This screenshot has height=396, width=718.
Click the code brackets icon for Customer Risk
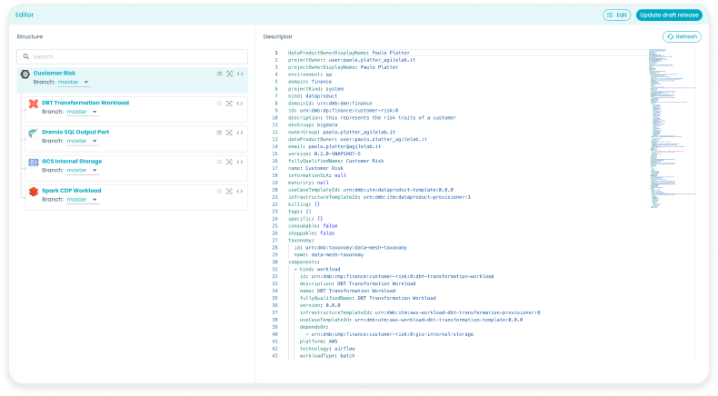pyautogui.click(x=240, y=74)
